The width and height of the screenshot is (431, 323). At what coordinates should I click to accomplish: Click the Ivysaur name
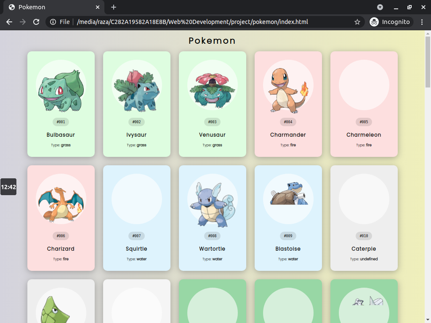[x=137, y=135]
